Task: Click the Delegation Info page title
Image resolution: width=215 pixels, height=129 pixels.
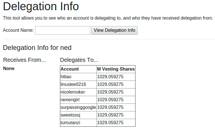Action: [41, 7]
